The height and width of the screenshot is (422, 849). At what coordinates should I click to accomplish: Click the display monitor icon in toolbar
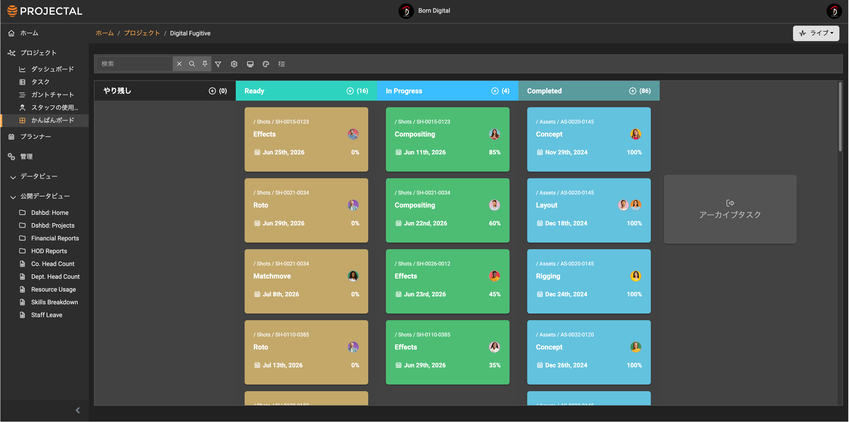[250, 64]
